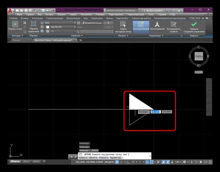Image resolution: width=220 pixels, height=172 pixels.
Task: Expand the Параметры panel
Action: click(x=156, y=36)
